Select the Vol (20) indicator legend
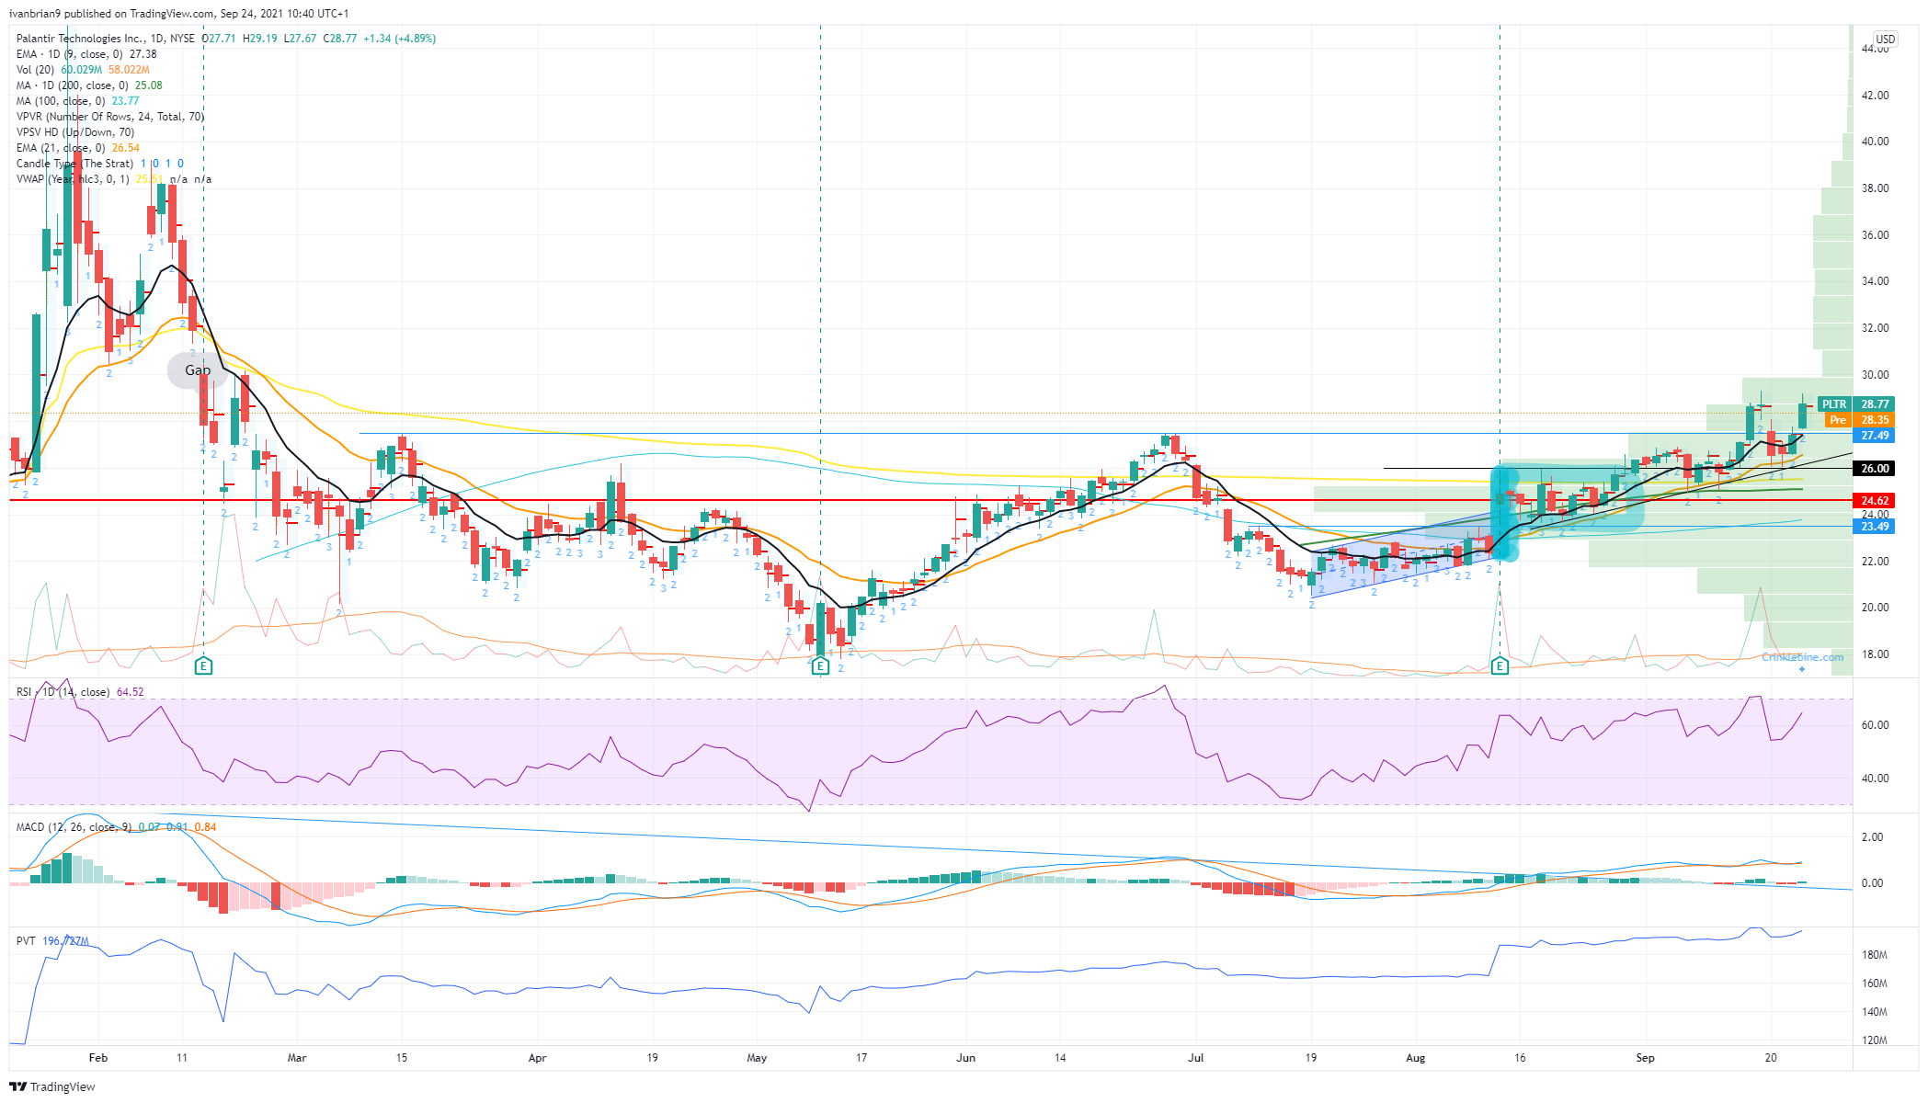 [82, 70]
